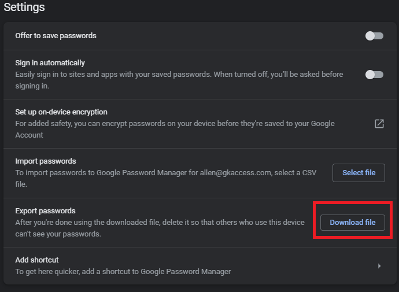The width and height of the screenshot is (399, 292).
Task: Click the Download file button
Action: tap(352, 223)
